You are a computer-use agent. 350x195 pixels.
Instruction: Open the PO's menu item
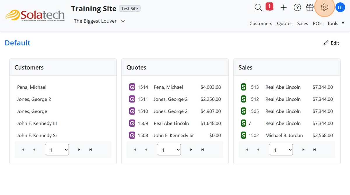317,24
